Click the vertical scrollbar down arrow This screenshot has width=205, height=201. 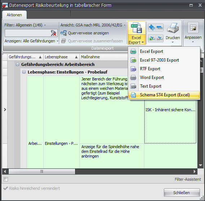[200, 165]
